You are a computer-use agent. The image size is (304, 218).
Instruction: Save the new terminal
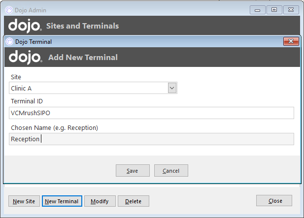tap(133, 171)
